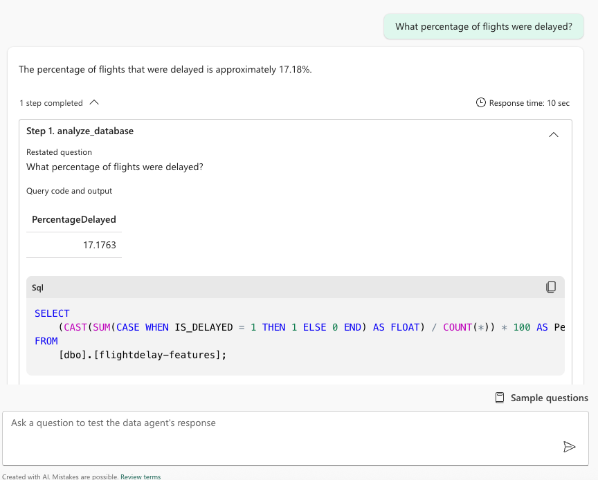Select the Sql tab on the code block
Viewport: 598px width, 480px height.
click(37, 287)
